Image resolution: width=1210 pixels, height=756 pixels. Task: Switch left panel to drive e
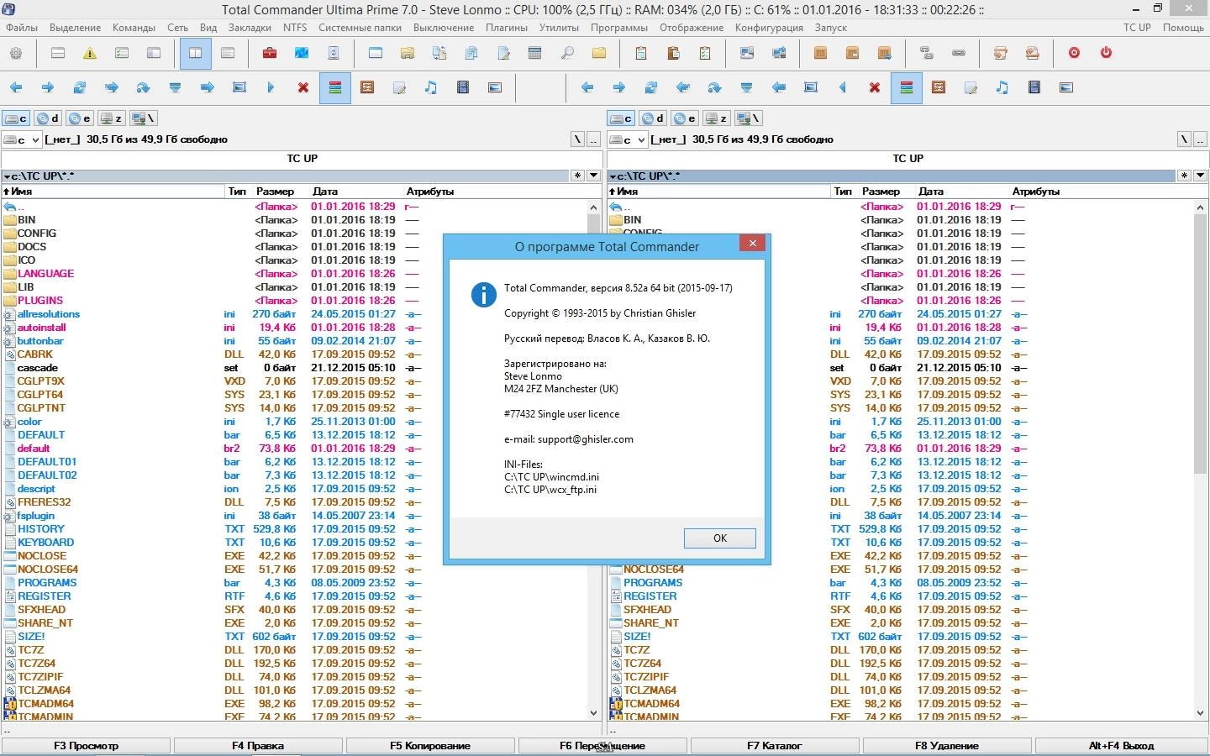pos(80,118)
